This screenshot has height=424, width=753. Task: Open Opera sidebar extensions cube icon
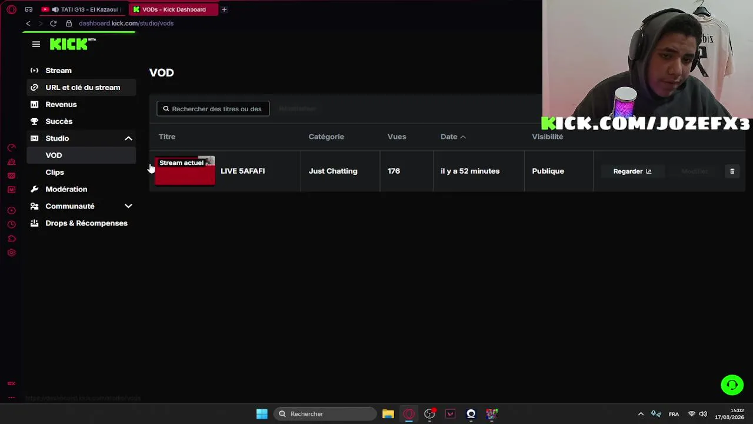coord(11,238)
